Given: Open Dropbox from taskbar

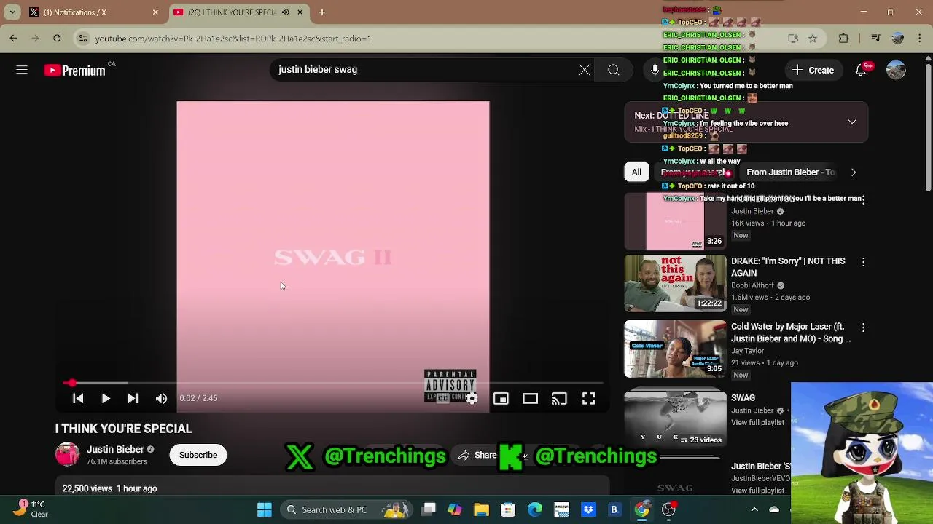Looking at the screenshot, I should (x=588, y=509).
